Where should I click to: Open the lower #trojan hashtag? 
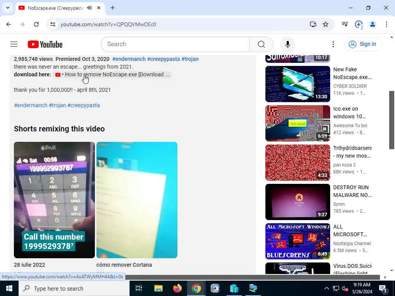click(57, 105)
